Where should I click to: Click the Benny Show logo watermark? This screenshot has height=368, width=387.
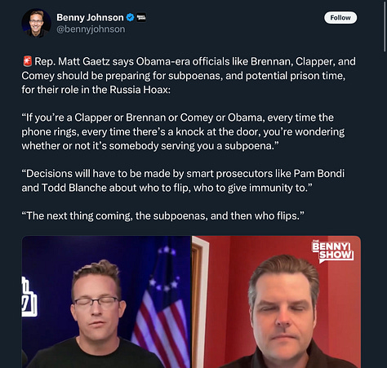[332, 252]
